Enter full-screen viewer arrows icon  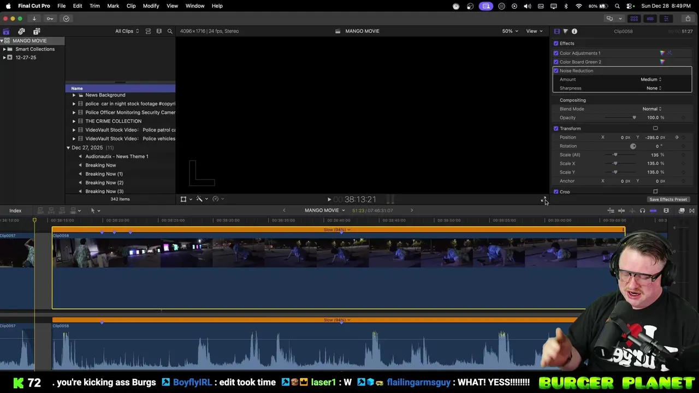pos(544,200)
